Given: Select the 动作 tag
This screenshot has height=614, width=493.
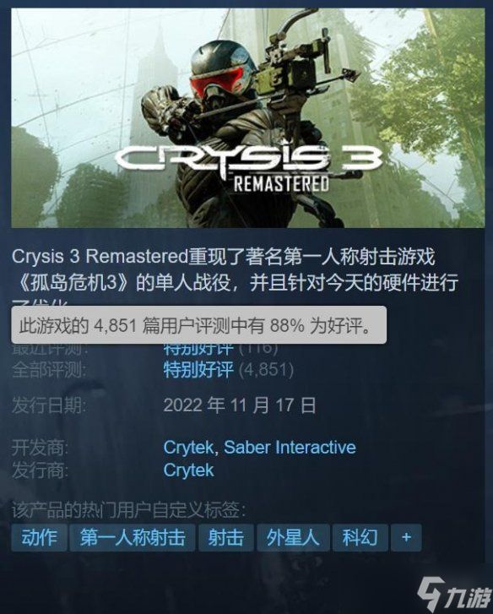Looking at the screenshot, I should pos(39,537).
